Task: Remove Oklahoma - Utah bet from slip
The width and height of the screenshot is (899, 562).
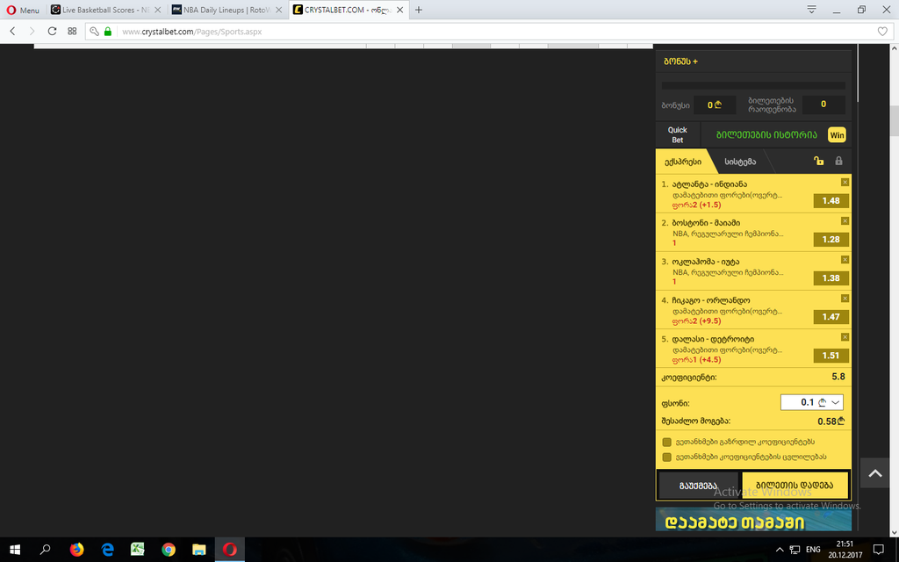Action: pyautogui.click(x=845, y=260)
